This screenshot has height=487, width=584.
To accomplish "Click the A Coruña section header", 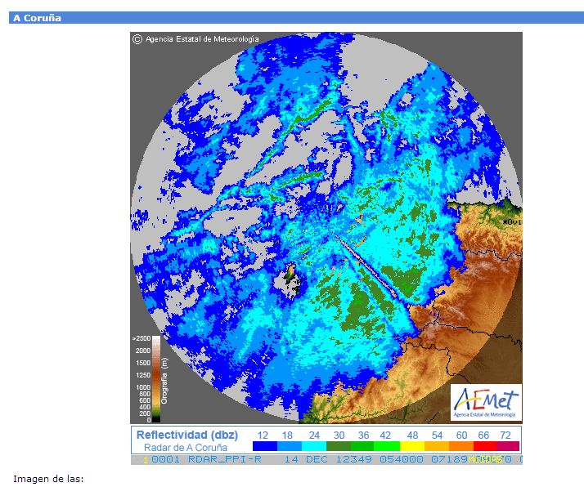I will click(37, 17).
